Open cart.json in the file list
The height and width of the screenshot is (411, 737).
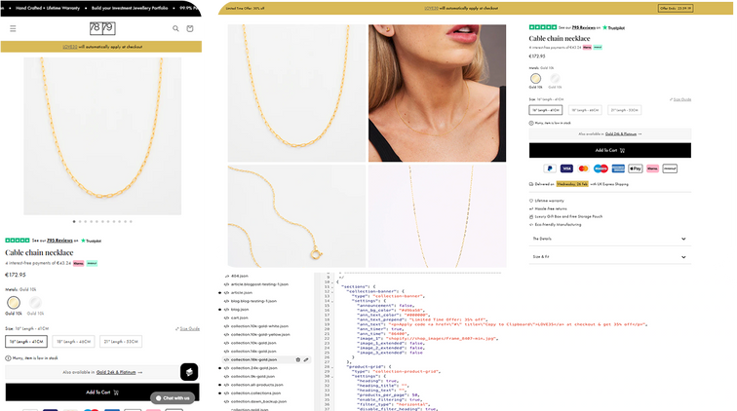(238, 318)
